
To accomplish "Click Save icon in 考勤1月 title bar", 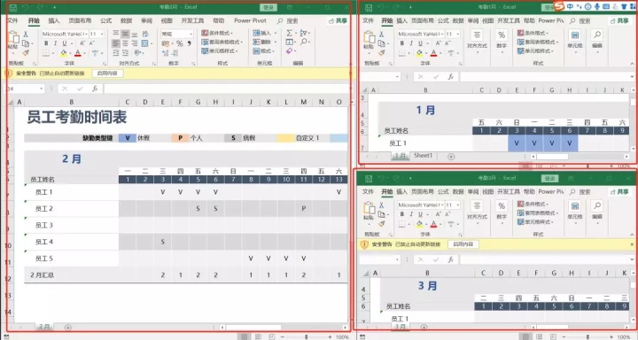I will 369,8.
